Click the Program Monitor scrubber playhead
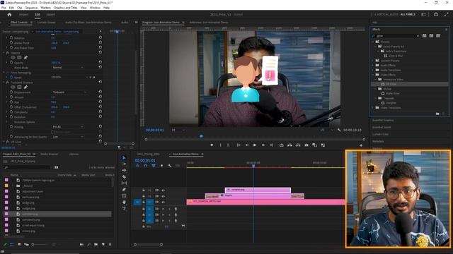 pyautogui.click(x=201, y=136)
